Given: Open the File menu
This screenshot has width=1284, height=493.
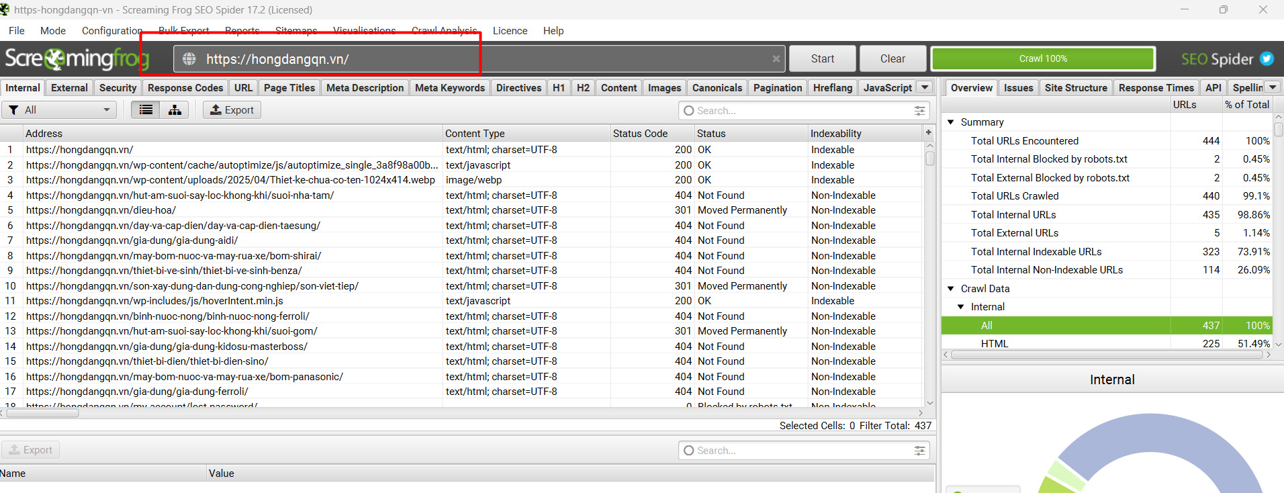Looking at the screenshot, I should (x=17, y=31).
